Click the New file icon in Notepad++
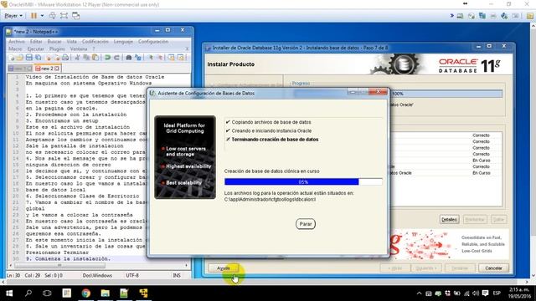Image resolution: width=536 pixels, height=301 pixels. click(13, 58)
